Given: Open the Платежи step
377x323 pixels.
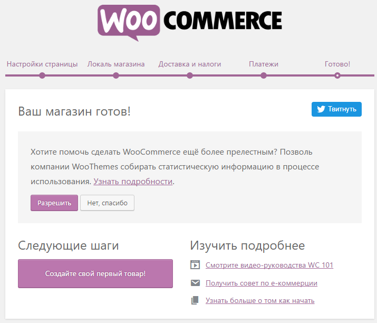Looking at the screenshot, I should click(x=264, y=64).
